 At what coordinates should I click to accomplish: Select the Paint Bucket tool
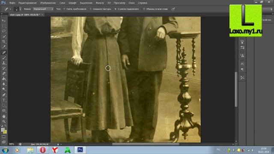(x=4, y=79)
